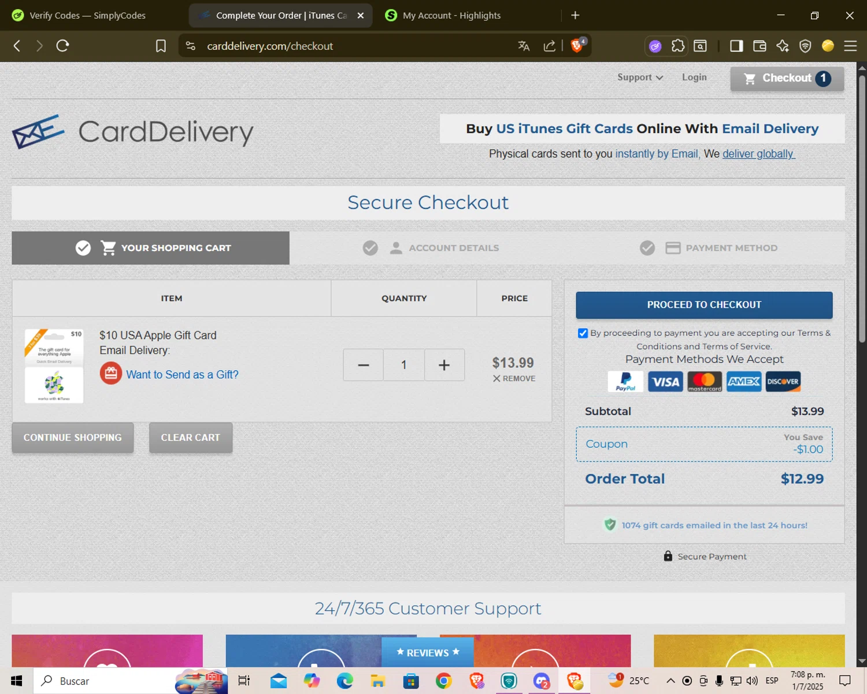Open Mail app from taskbar
Viewport: 867px width, 694px height.
click(279, 681)
